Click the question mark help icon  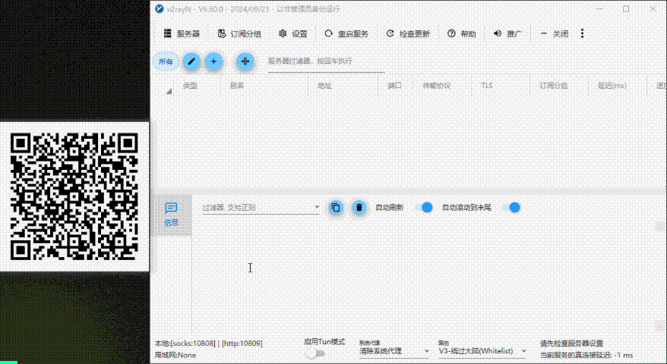[451, 33]
